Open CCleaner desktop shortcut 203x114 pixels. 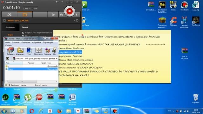[x=174, y=22]
